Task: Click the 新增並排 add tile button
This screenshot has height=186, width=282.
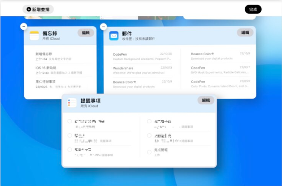Action: 38,9
